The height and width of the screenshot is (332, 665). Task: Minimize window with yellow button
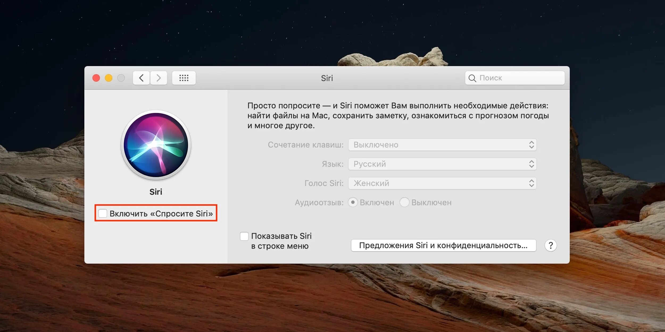tap(109, 78)
